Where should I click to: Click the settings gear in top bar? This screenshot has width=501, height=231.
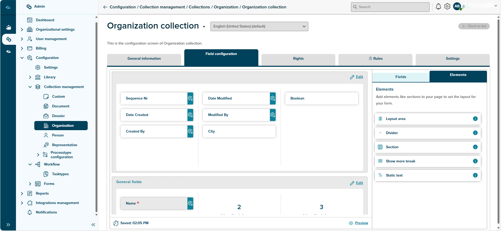[x=447, y=7]
